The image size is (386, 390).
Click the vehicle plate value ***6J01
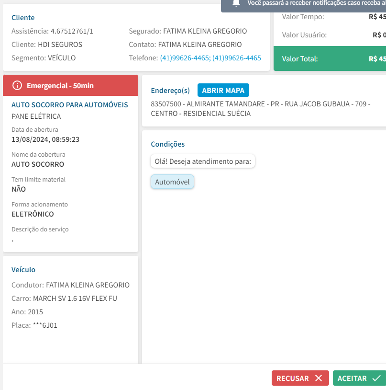45,325
